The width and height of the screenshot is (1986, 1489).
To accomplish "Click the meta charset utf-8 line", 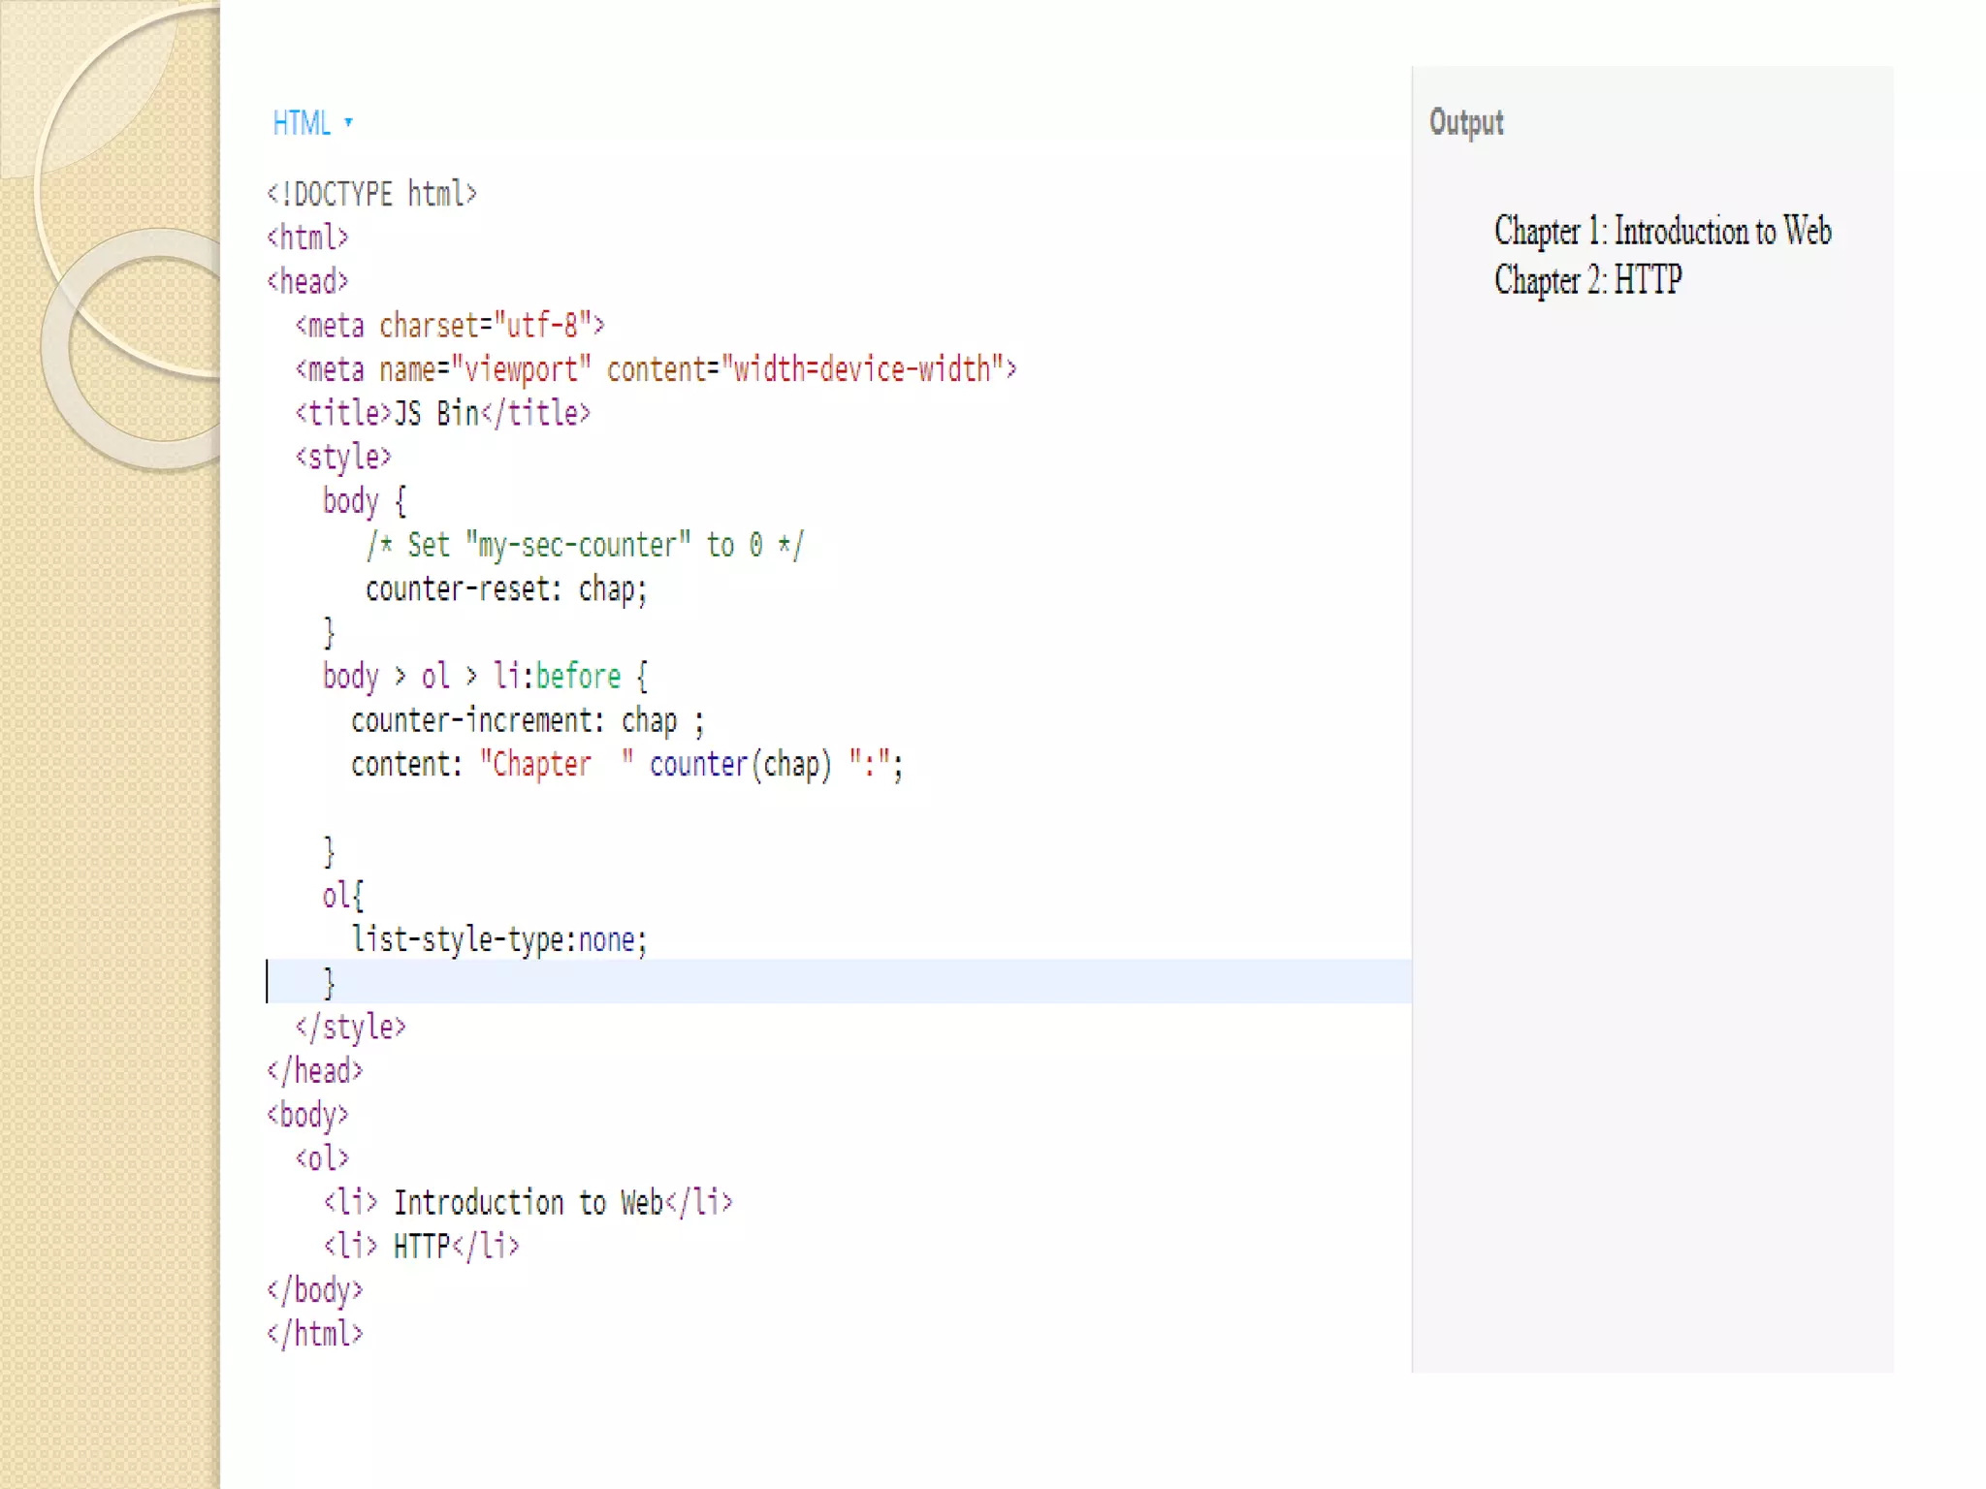I will (x=449, y=326).
